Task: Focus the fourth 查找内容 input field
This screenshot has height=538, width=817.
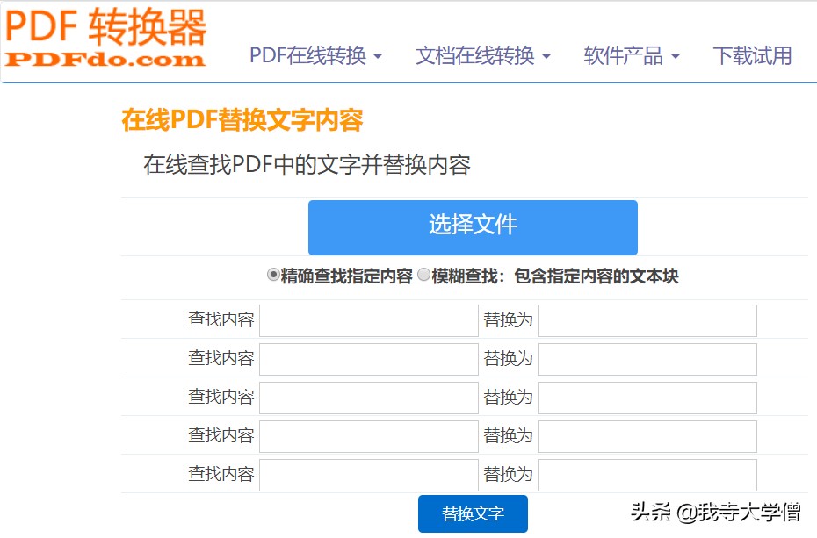Action: point(369,436)
